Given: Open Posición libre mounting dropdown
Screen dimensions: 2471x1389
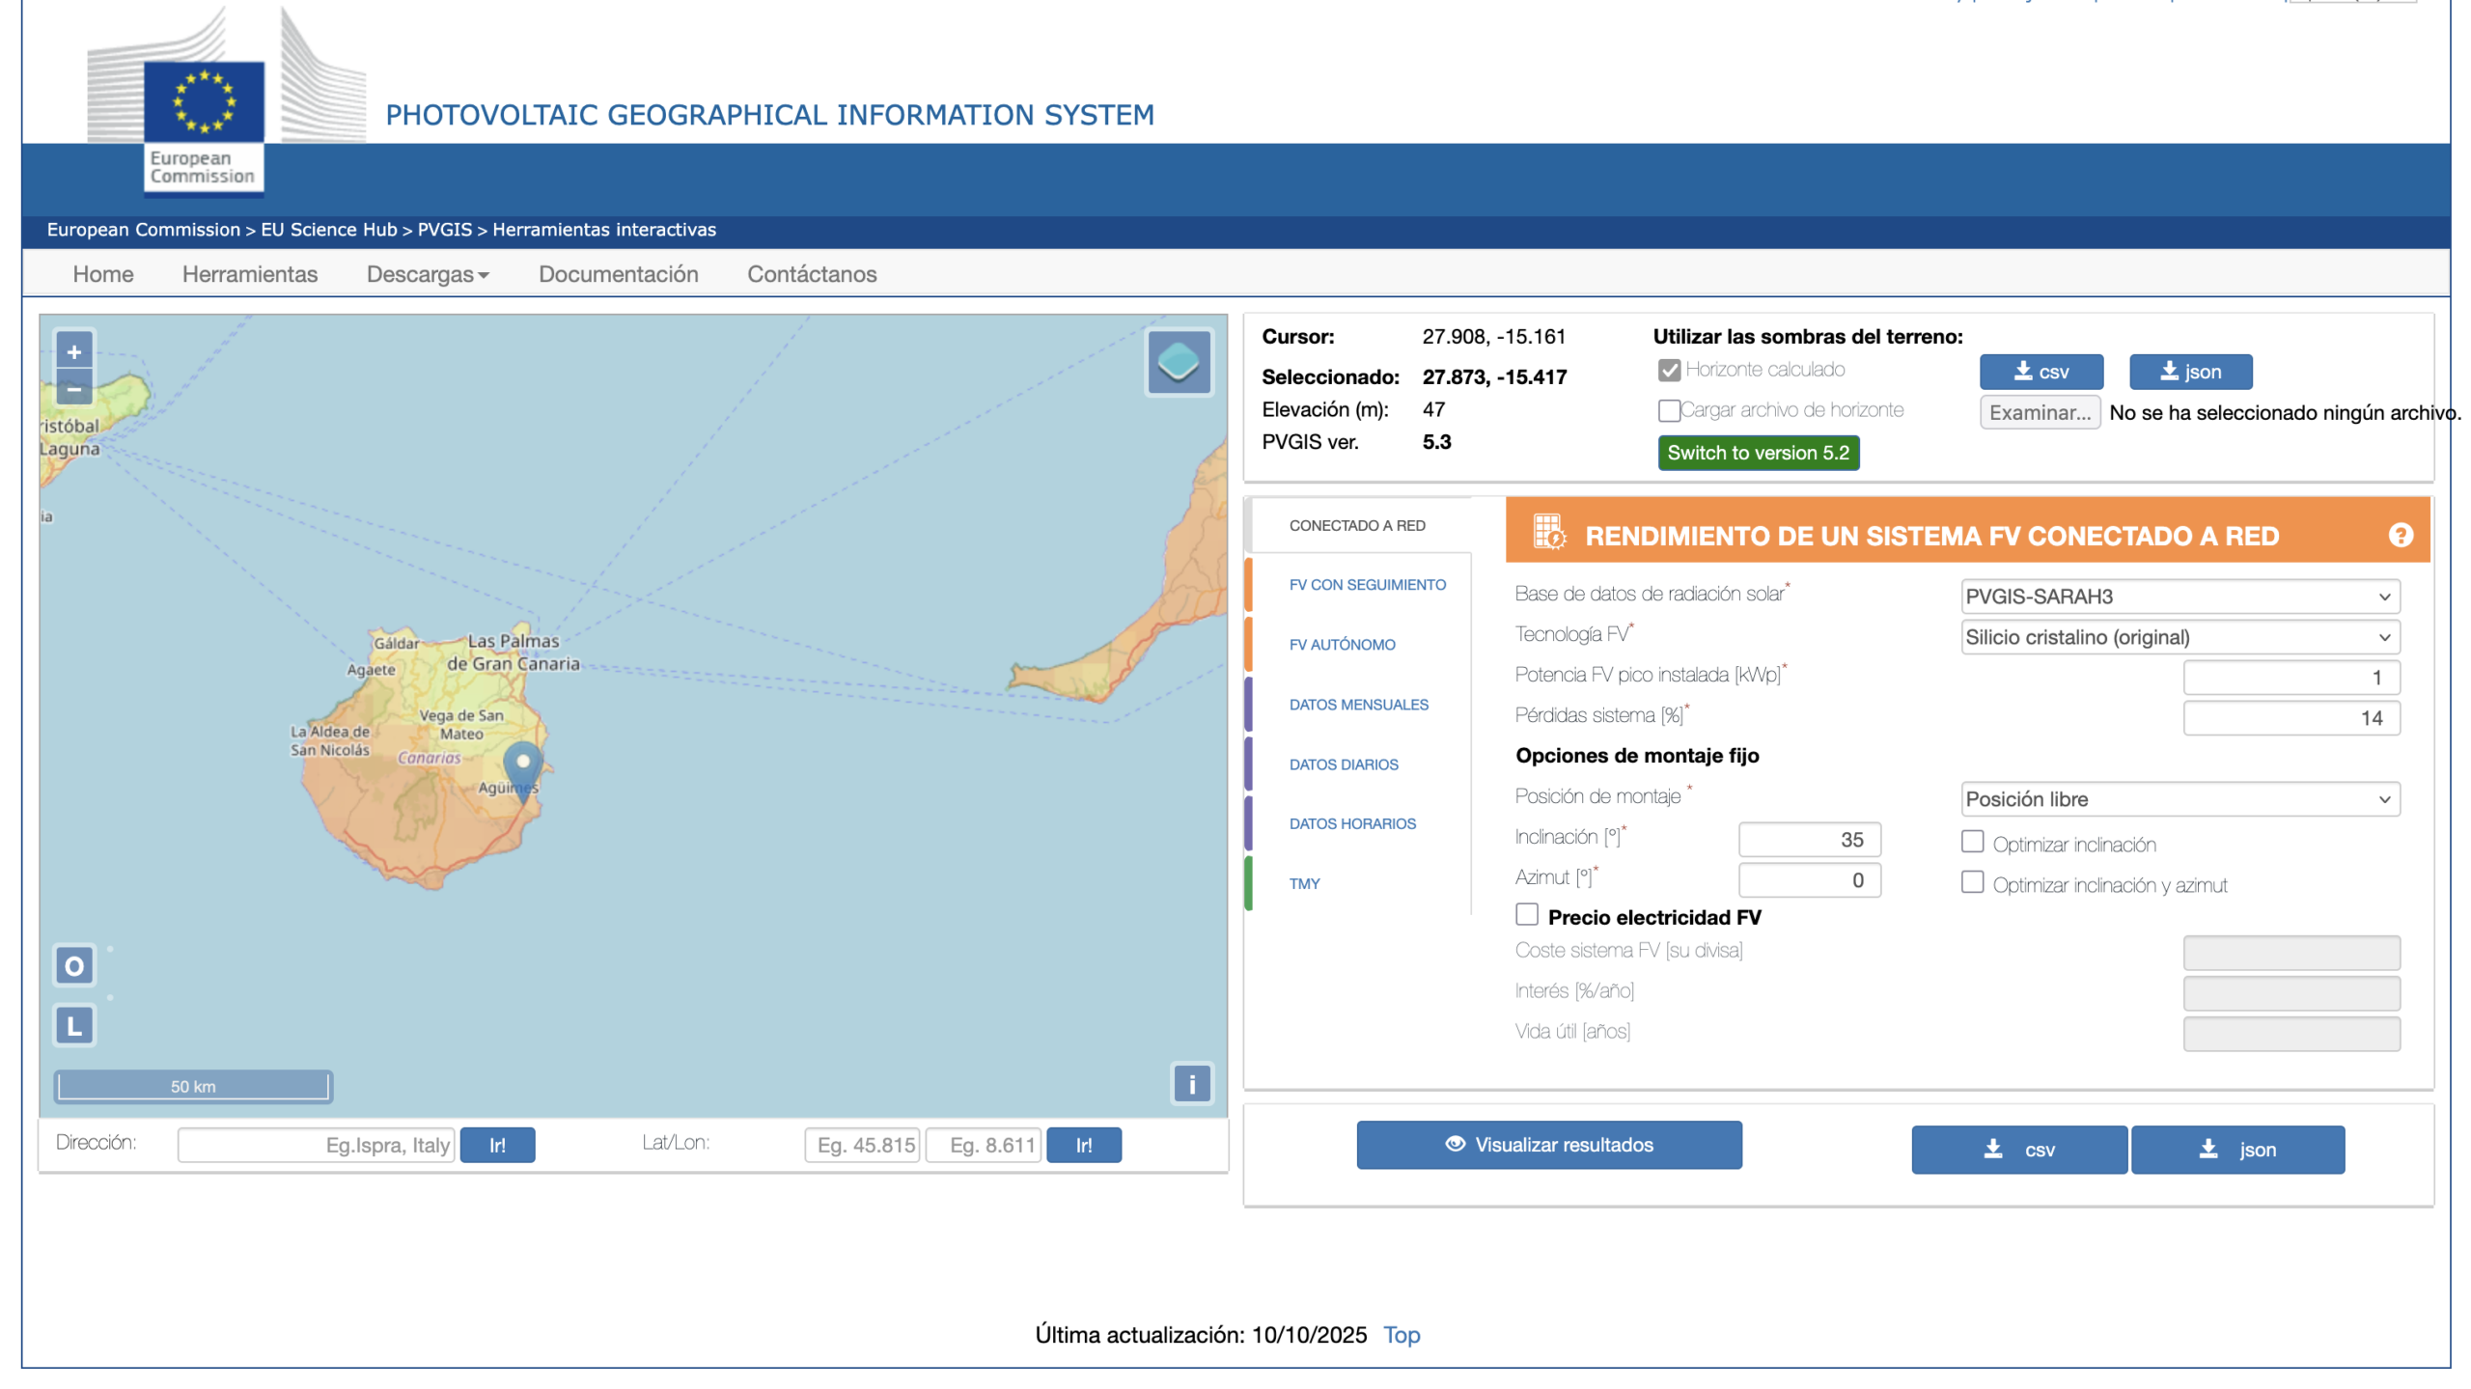Looking at the screenshot, I should [x=2179, y=799].
